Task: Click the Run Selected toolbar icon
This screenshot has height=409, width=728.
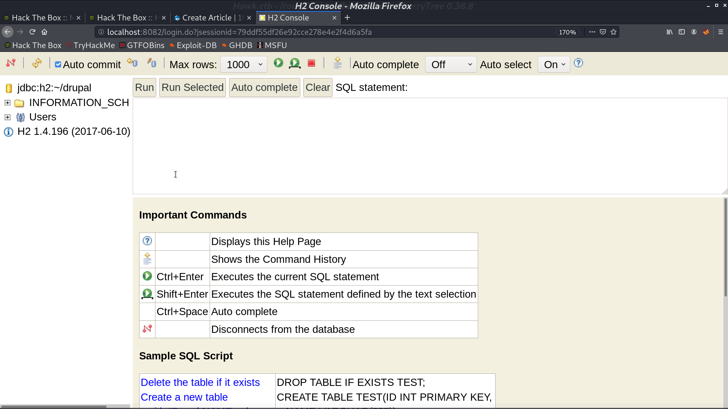Action: pos(295,63)
